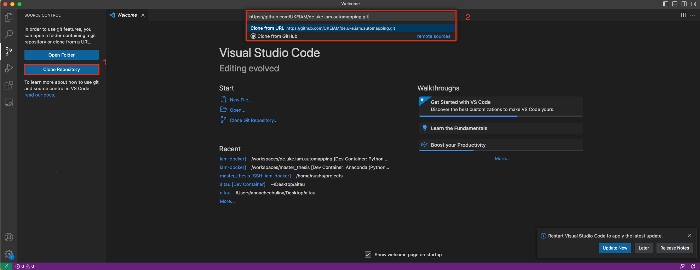Split the editor to the right
Screen dimensions: 700x270
683,15
